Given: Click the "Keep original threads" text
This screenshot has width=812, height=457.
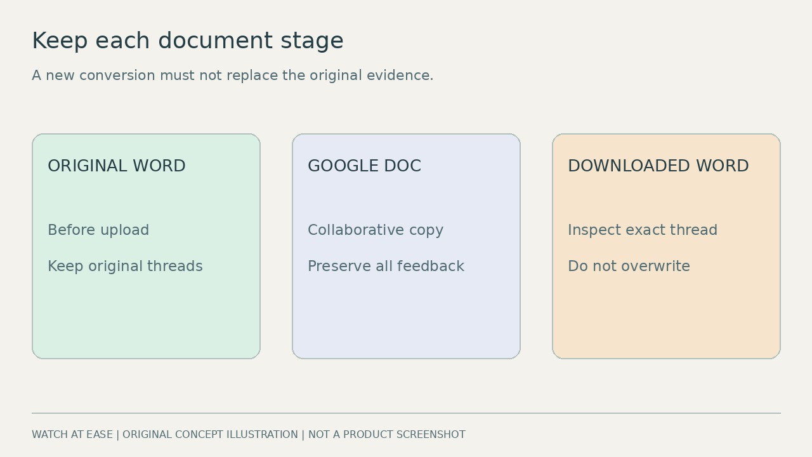Looking at the screenshot, I should [x=125, y=267].
